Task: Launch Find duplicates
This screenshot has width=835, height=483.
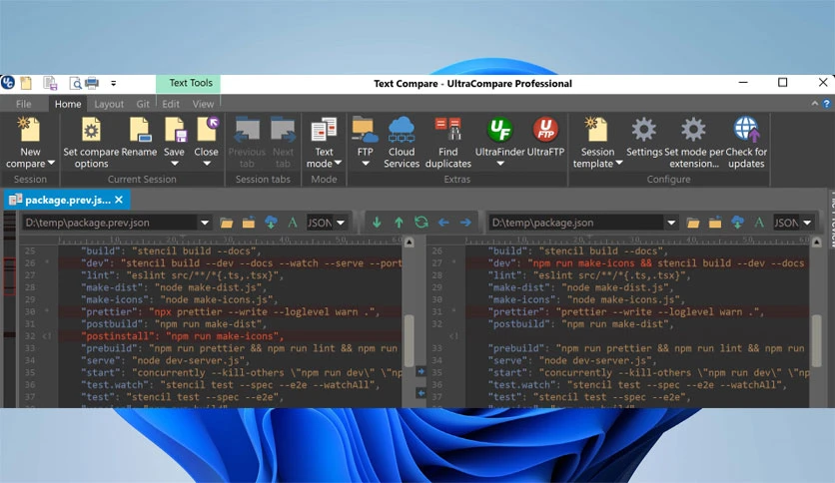Action: pos(447,143)
